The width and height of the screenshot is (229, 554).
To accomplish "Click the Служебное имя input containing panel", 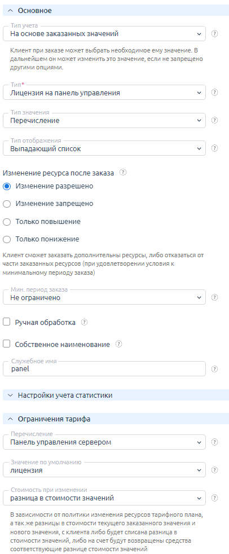I will click(104, 369).
